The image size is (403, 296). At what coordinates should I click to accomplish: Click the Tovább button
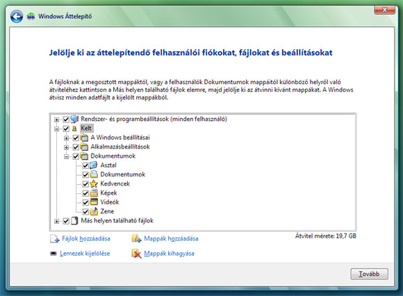[x=370, y=274]
